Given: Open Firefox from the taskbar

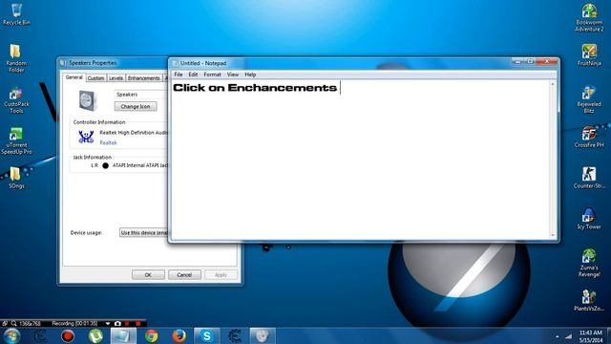Looking at the screenshot, I should pos(179,335).
